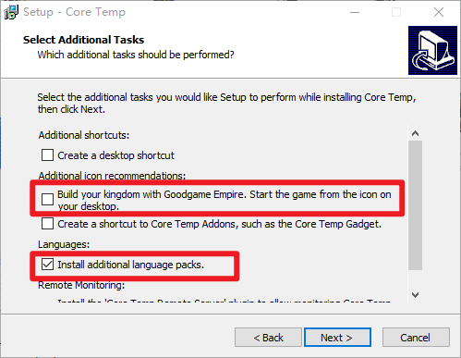This screenshot has width=461, height=358.
Task: Uncheck Install additional language packs
Action: tap(47, 265)
